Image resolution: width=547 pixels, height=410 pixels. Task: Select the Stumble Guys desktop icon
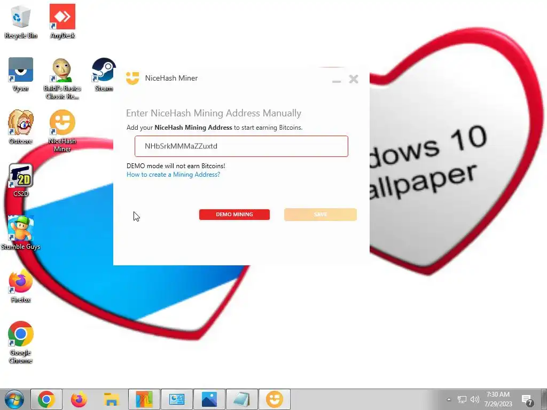pos(21,233)
